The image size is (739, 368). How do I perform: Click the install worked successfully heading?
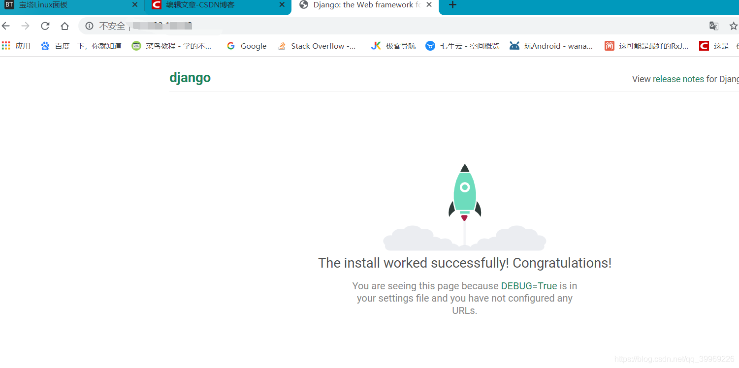point(465,263)
